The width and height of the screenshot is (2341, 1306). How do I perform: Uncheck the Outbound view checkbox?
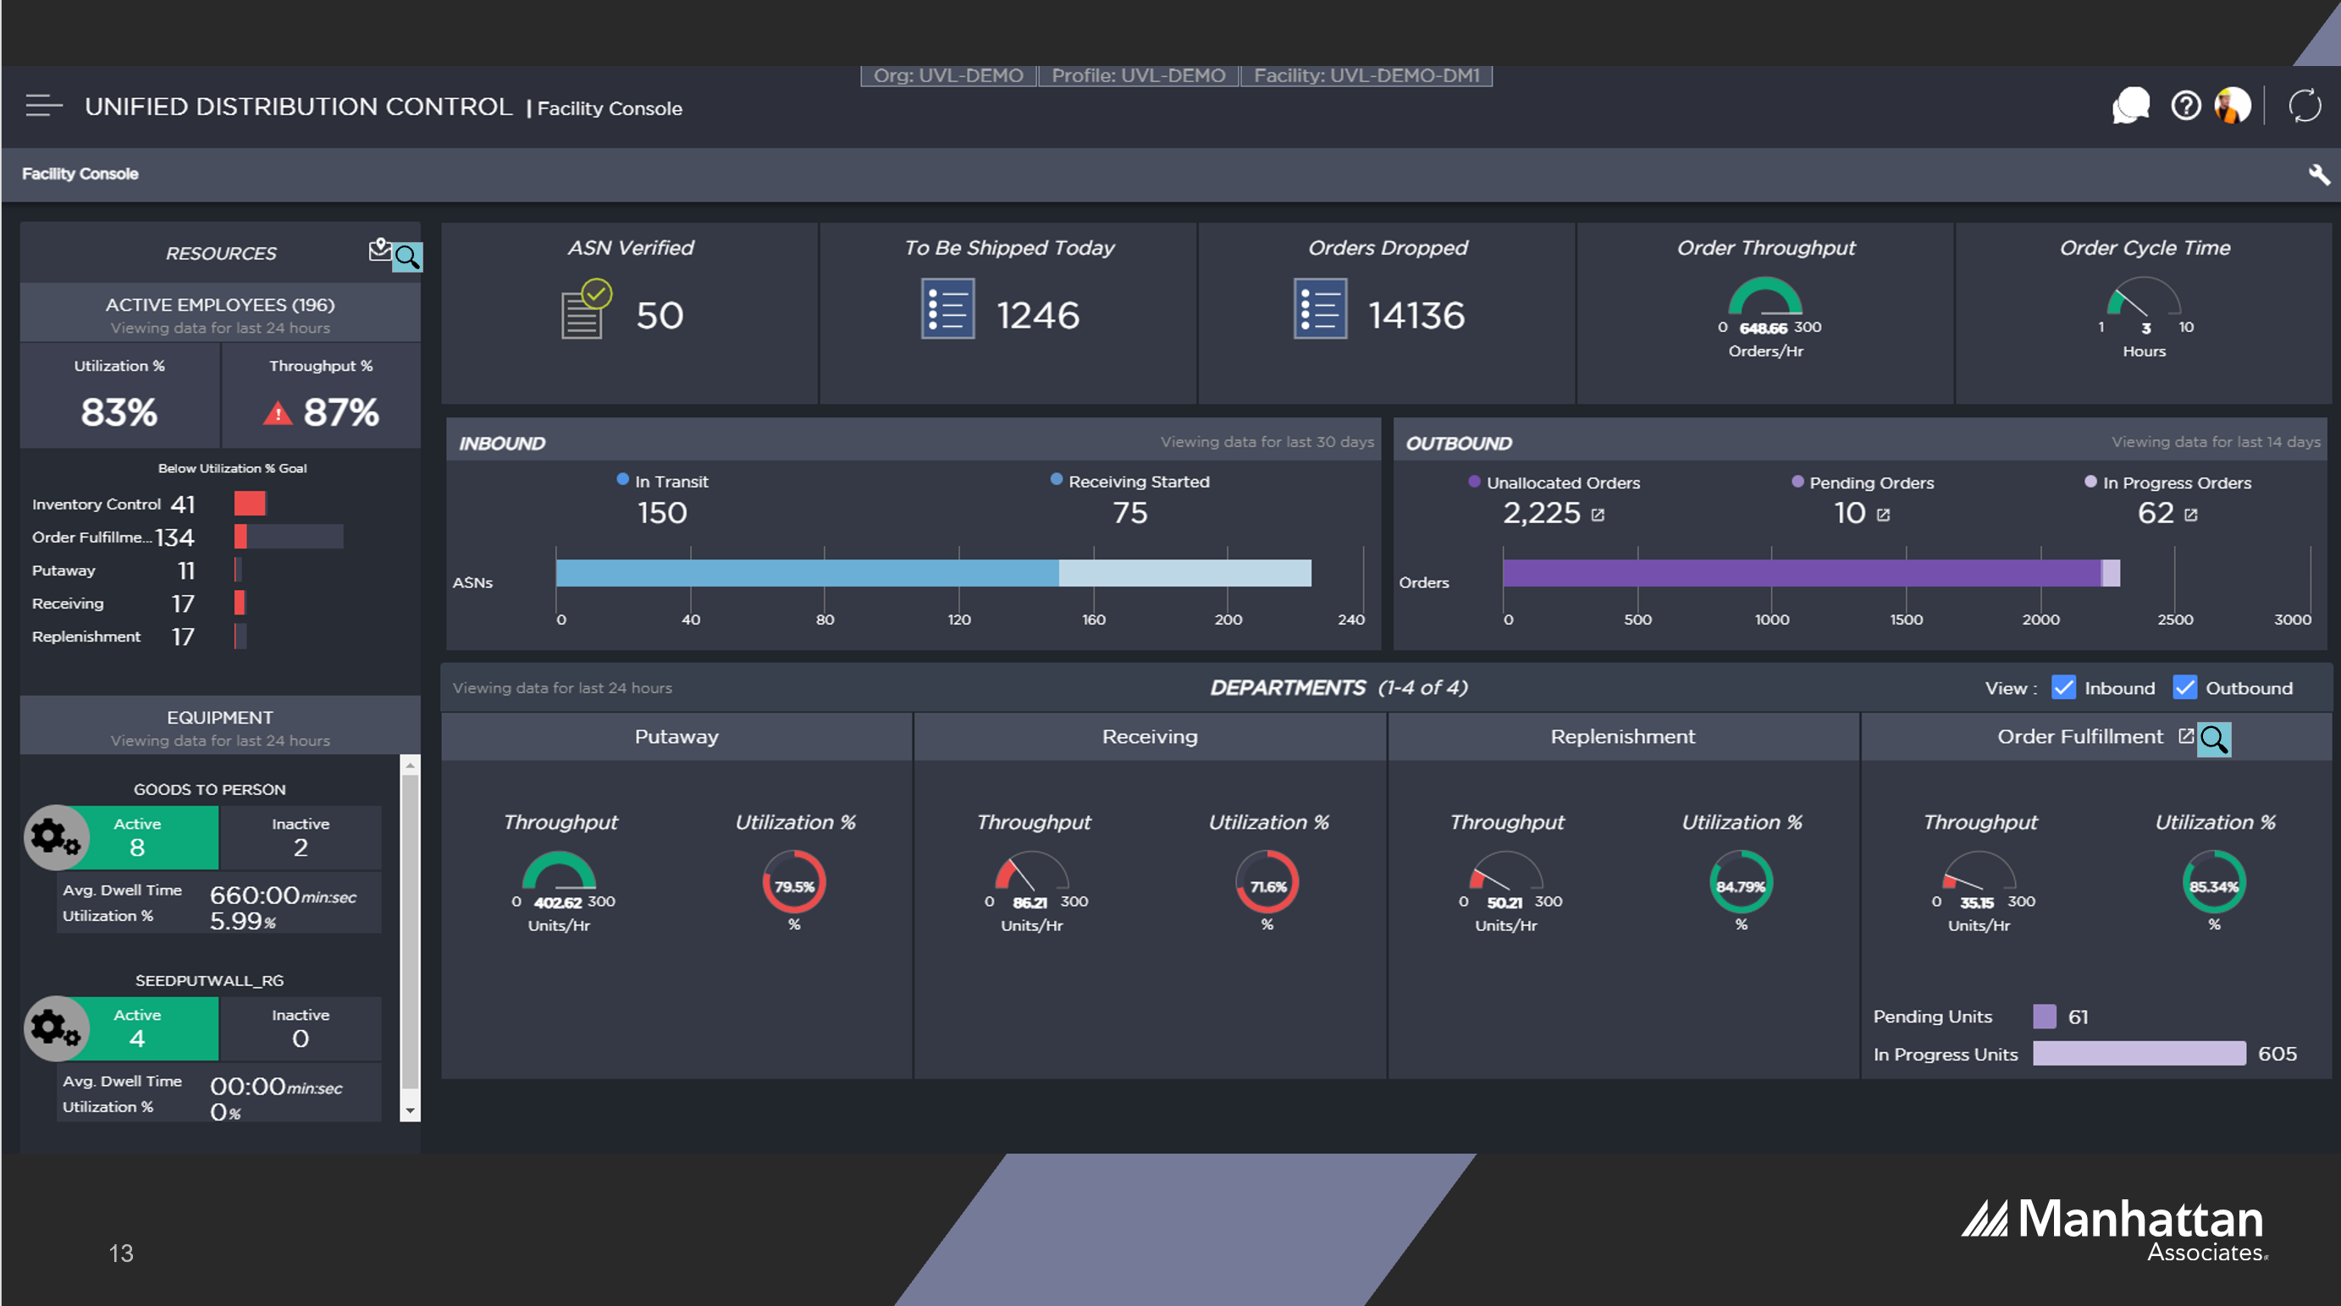pos(2184,687)
